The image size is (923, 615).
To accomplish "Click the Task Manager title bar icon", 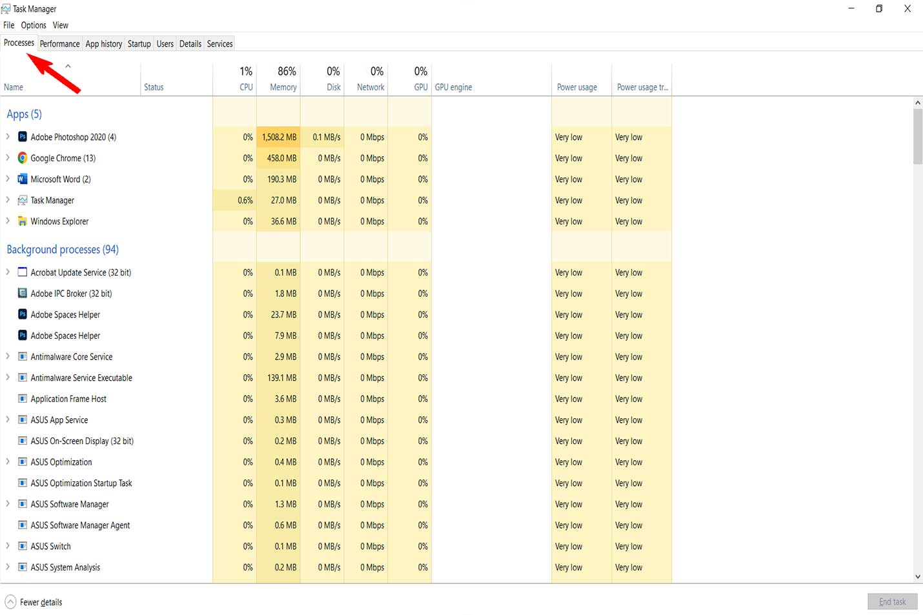I will click(x=6, y=9).
